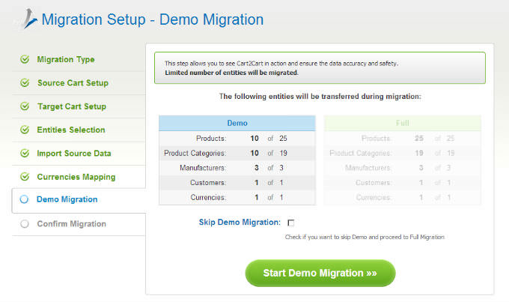
Task: Click the Product Categories row in Full table
Action: click(403, 153)
